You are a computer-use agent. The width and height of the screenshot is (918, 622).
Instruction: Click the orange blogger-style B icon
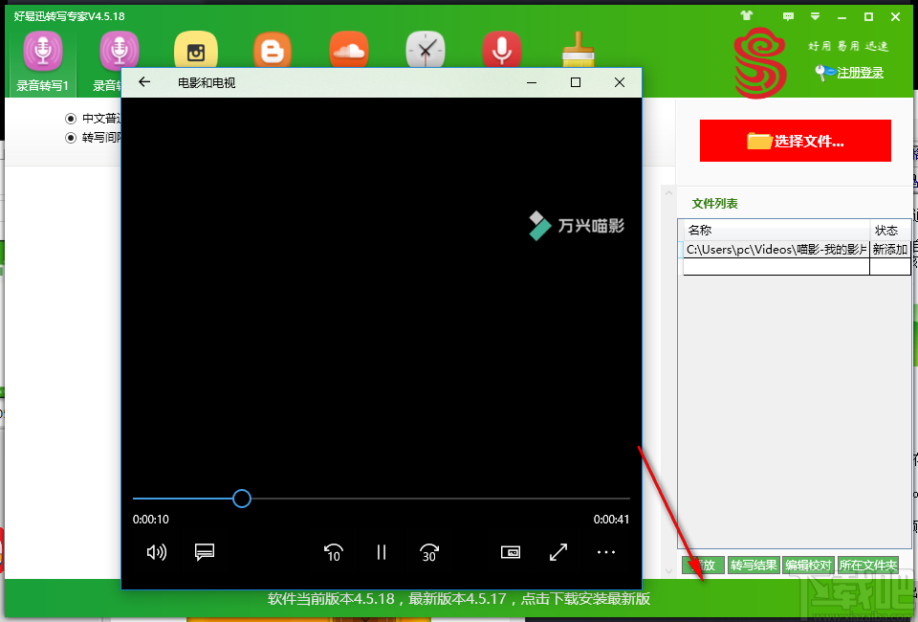(273, 51)
